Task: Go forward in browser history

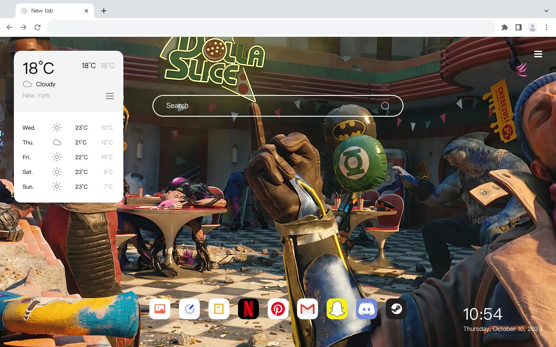Action: [x=23, y=27]
